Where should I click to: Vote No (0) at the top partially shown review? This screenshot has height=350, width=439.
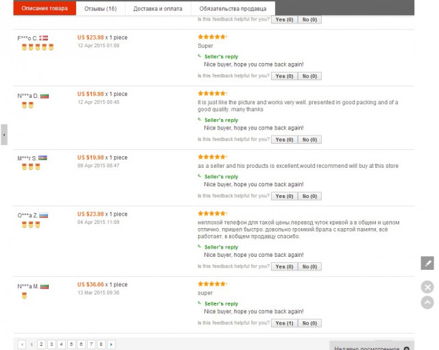pos(309,20)
